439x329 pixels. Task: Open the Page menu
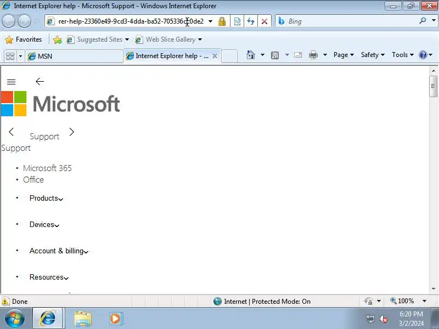pyautogui.click(x=344, y=55)
